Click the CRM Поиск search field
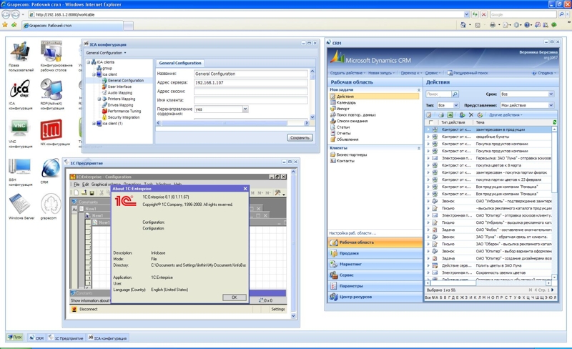572x349 pixels. [x=439, y=94]
